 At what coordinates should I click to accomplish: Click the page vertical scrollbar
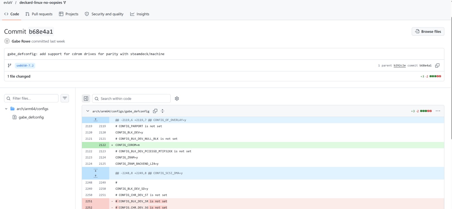[x=451, y=77]
